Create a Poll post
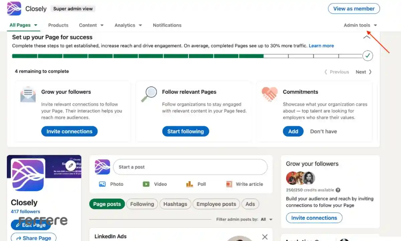Image resolution: width=401 pixels, height=241 pixels. (196, 184)
